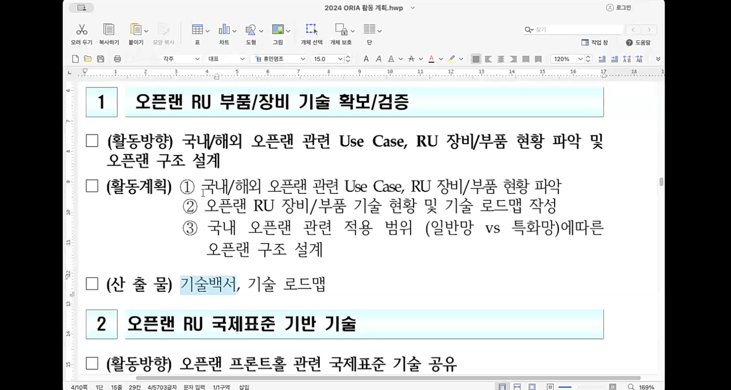The height and width of the screenshot is (390, 731).
Task: Widen character spacing AB icon
Action: click(627, 59)
